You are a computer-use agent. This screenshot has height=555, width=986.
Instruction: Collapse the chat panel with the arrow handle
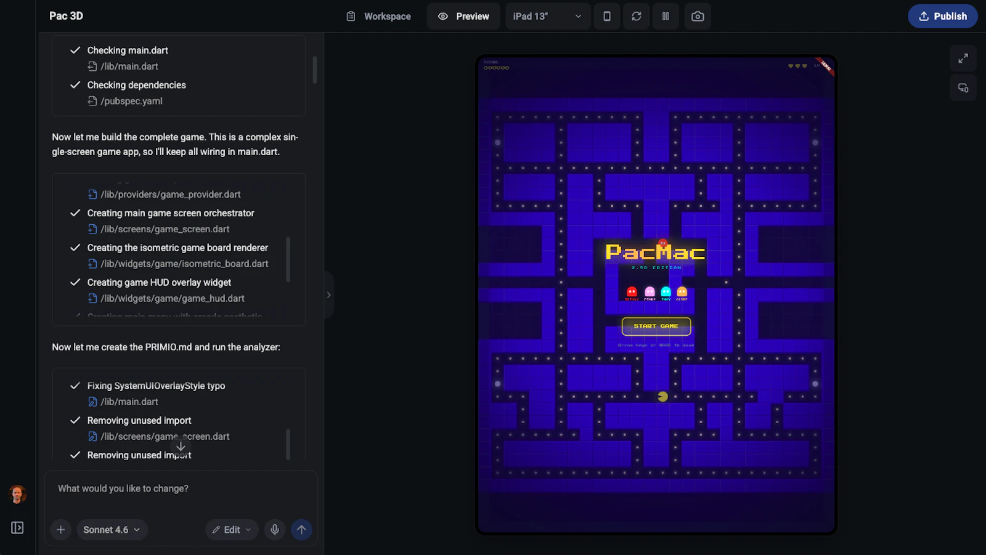328,295
